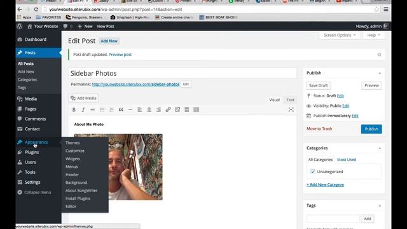Click the post title field
The image size is (407, 229).
point(183,73)
